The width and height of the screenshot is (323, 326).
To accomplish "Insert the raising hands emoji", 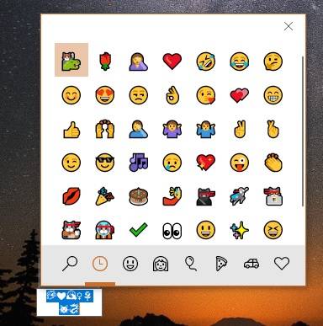I will click(x=105, y=129).
